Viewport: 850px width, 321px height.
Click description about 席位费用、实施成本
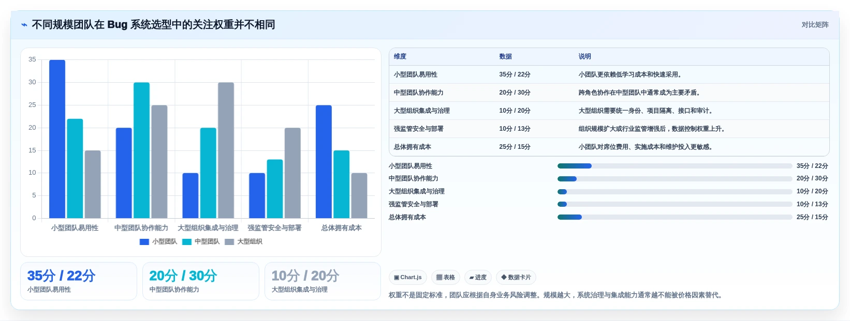point(647,147)
